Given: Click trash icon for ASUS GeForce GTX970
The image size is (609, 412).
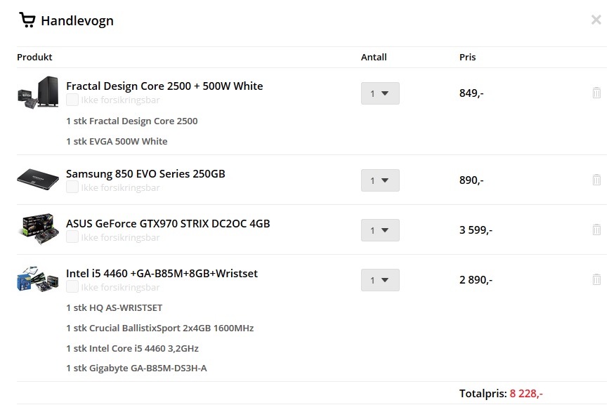Looking at the screenshot, I should click(596, 230).
